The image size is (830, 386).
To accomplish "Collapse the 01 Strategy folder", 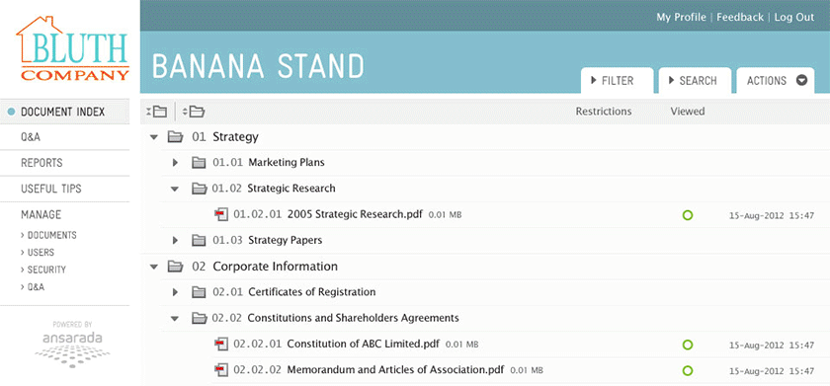I will coord(154,137).
